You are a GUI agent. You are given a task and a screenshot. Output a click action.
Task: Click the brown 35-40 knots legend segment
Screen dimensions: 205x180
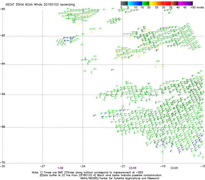point(175,3)
